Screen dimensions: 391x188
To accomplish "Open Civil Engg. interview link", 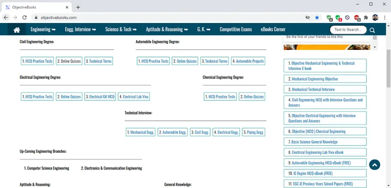I will 200,132.
